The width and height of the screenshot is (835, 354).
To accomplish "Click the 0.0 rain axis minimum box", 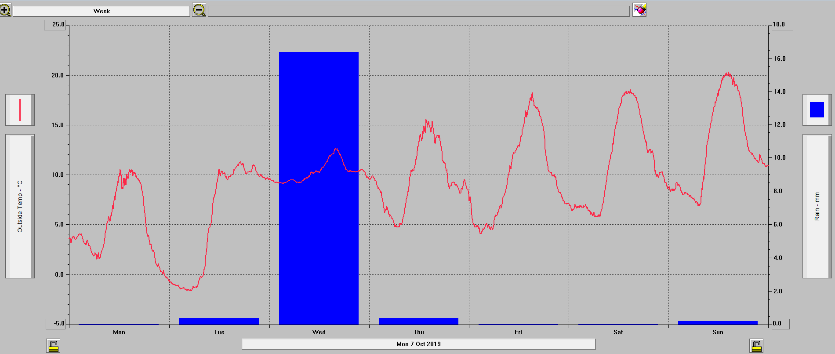I will point(780,324).
